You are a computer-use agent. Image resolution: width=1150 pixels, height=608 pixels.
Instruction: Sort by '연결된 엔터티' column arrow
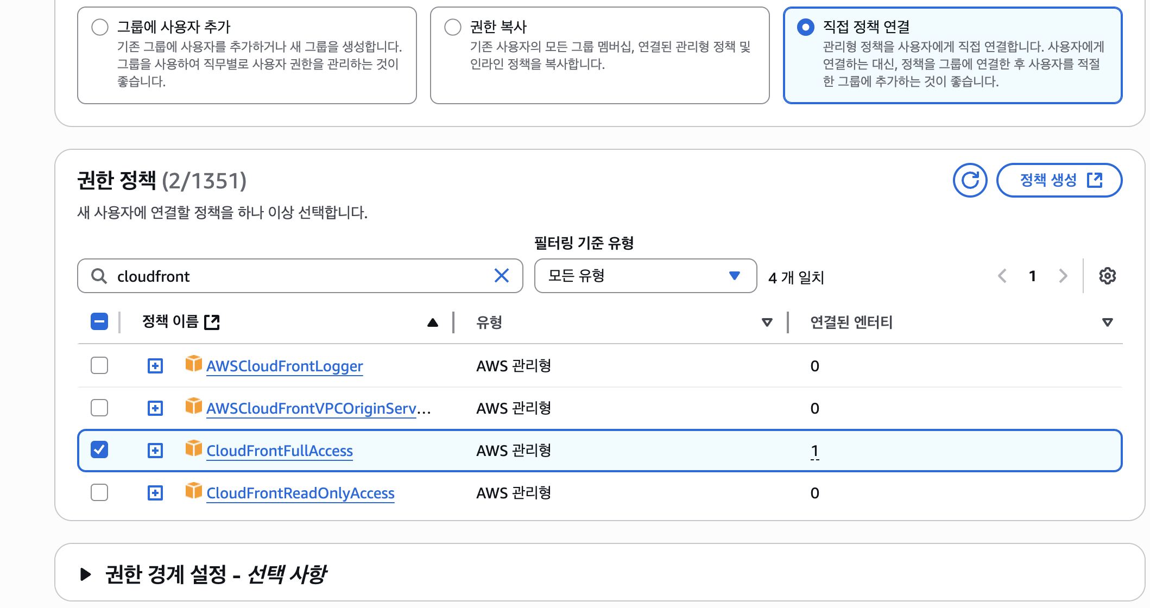[x=1107, y=322]
